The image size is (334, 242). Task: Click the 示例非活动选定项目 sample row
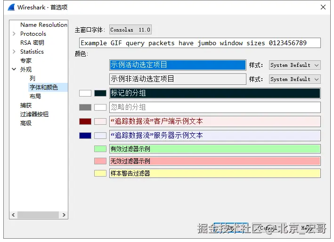click(178, 79)
